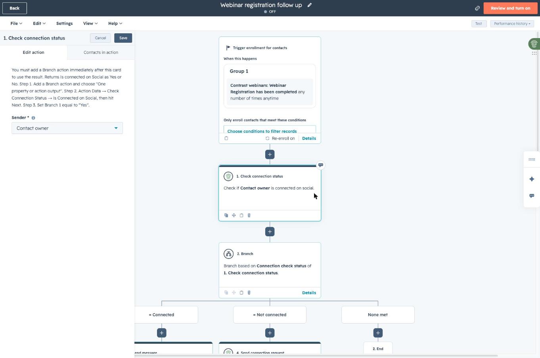Click the 1. Check connection status panel heading

click(x=34, y=38)
